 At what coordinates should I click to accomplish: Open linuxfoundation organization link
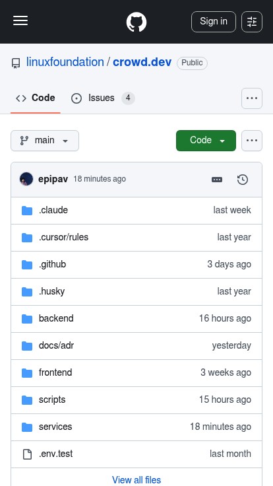click(65, 62)
